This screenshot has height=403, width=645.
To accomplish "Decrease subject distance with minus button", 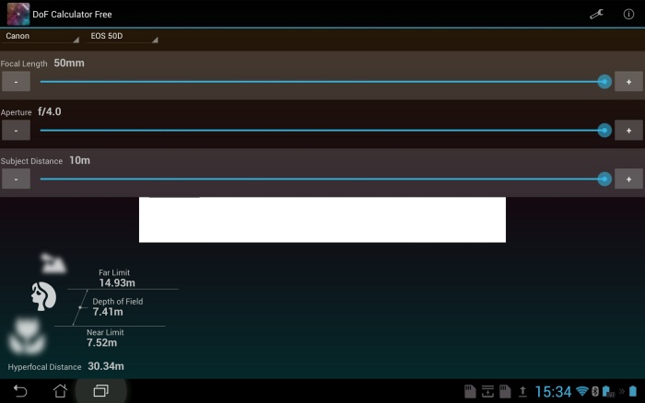I will 16,179.
